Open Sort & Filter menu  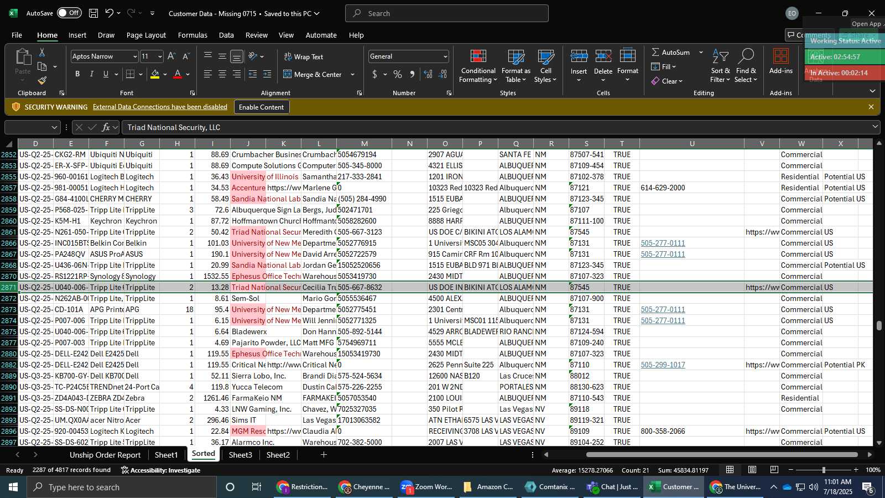720,66
